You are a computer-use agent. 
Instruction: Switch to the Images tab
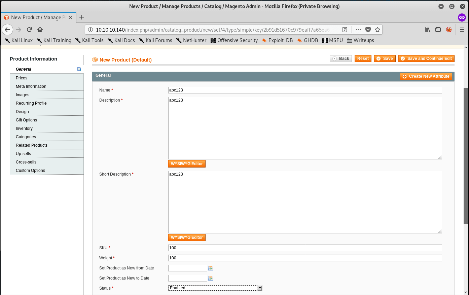point(46,95)
